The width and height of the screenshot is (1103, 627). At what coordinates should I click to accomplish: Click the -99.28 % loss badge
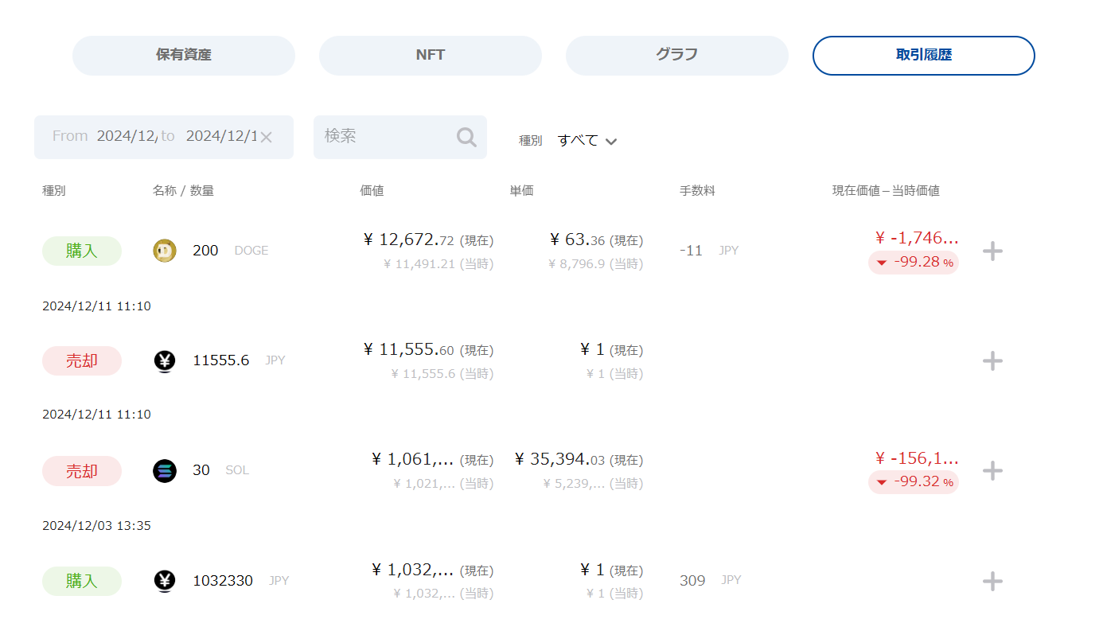914,263
